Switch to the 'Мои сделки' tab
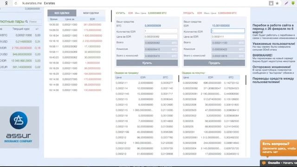297x167 pixels. coord(91,13)
